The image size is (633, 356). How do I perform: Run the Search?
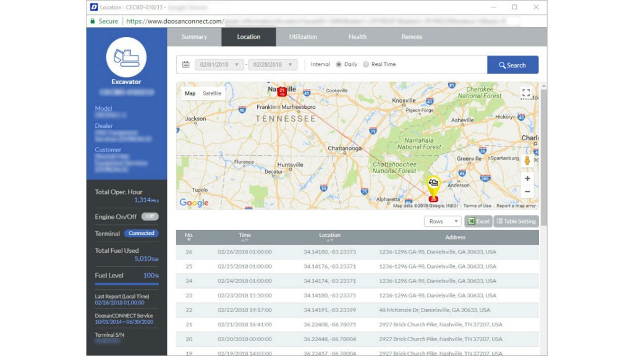(x=512, y=65)
